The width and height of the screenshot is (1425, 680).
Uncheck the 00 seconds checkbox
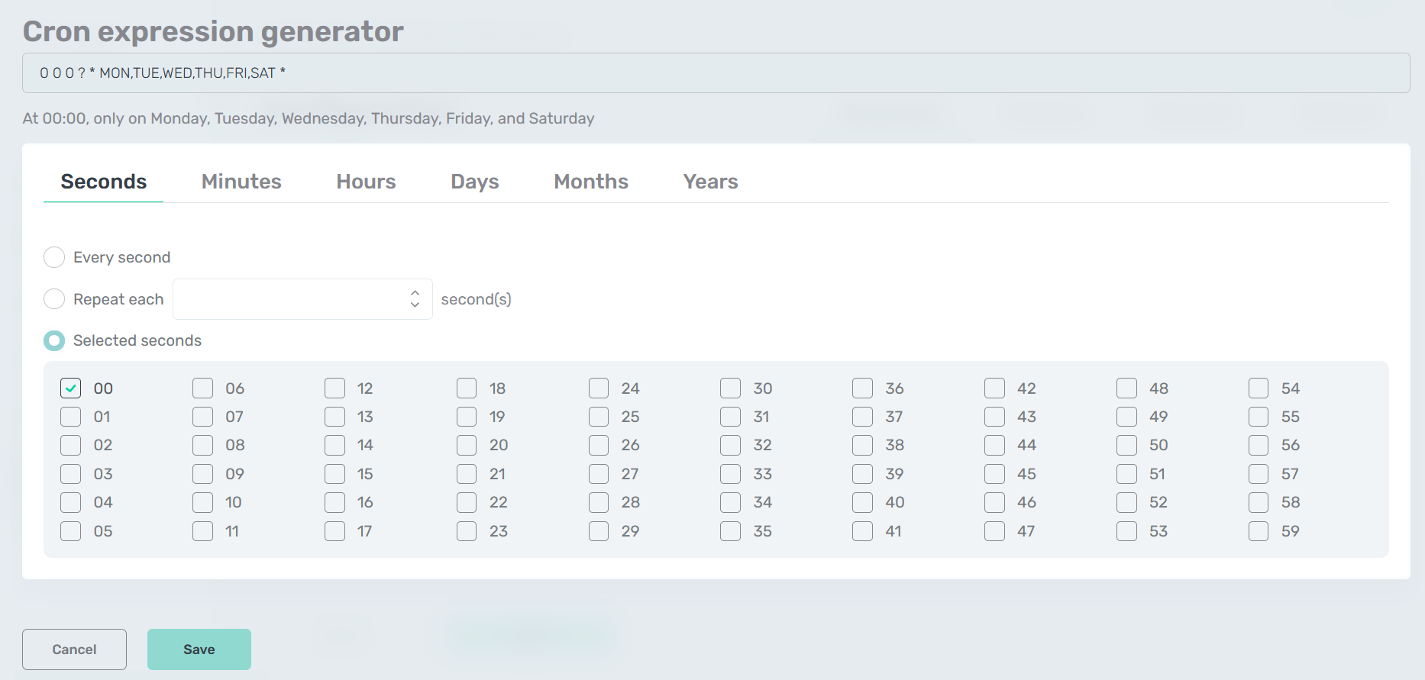pyautogui.click(x=71, y=388)
